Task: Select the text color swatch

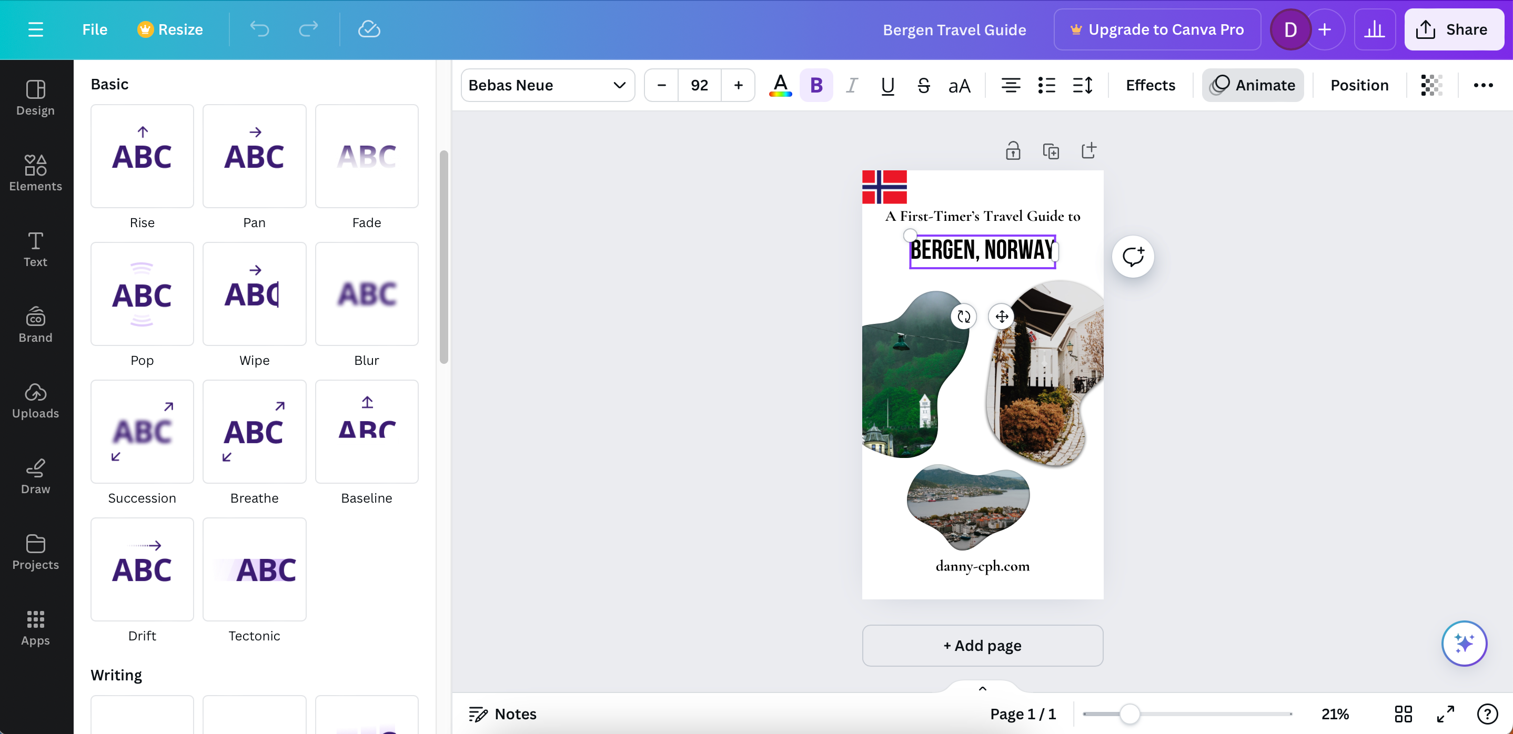Action: (780, 85)
